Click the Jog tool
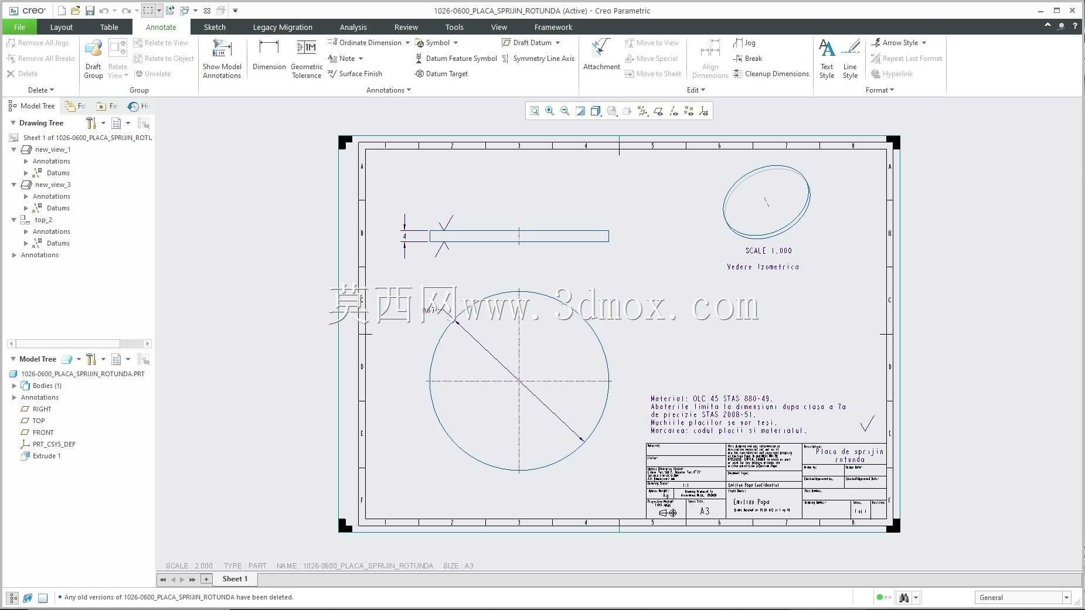The image size is (1085, 610). [744, 43]
